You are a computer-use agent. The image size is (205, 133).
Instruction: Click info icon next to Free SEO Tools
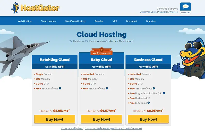coord(149,103)
